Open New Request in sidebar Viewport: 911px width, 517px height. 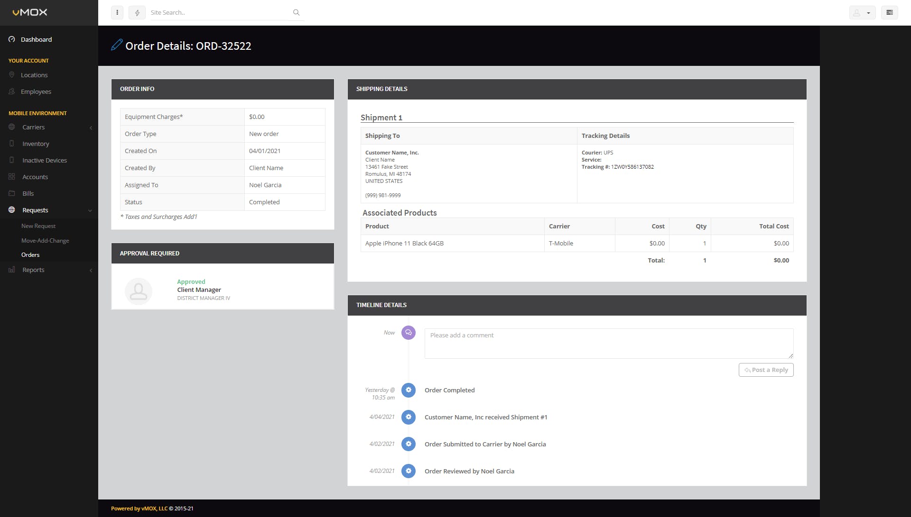38,226
